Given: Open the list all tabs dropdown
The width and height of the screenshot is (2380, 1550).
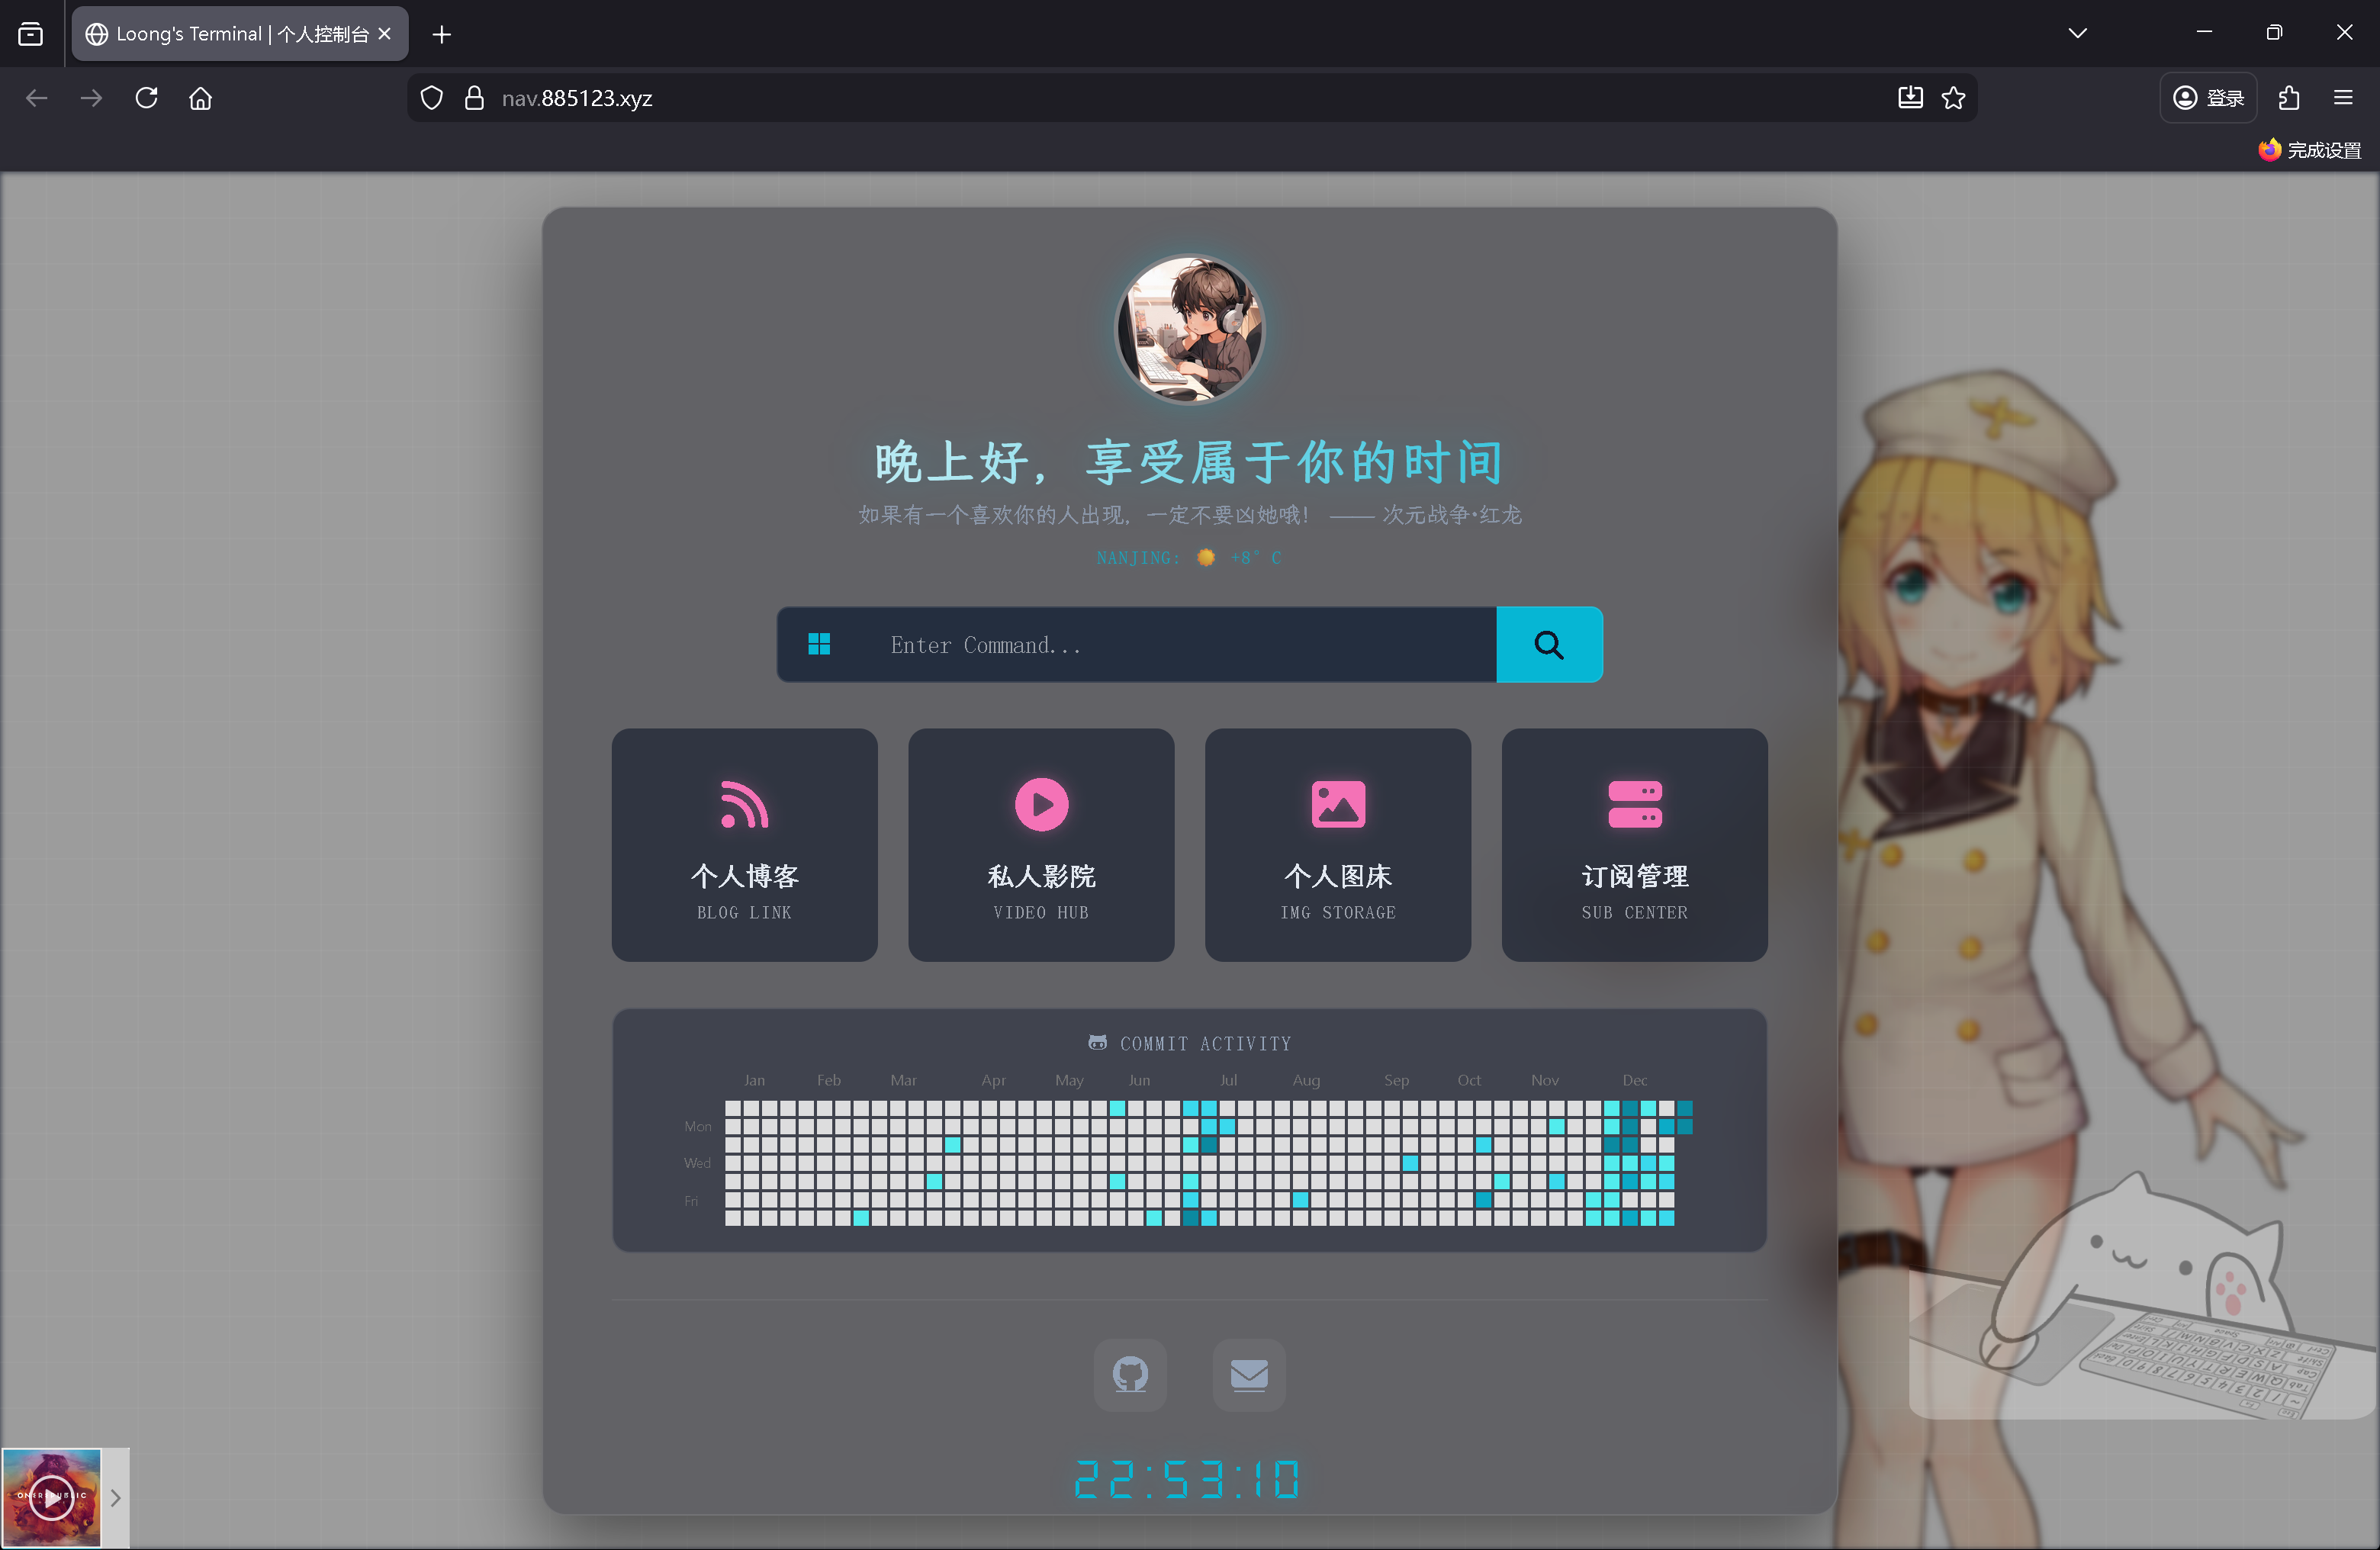Looking at the screenshot, I should 2077,33.
